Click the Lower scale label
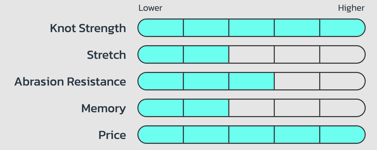377x150 pixels. 150,8
